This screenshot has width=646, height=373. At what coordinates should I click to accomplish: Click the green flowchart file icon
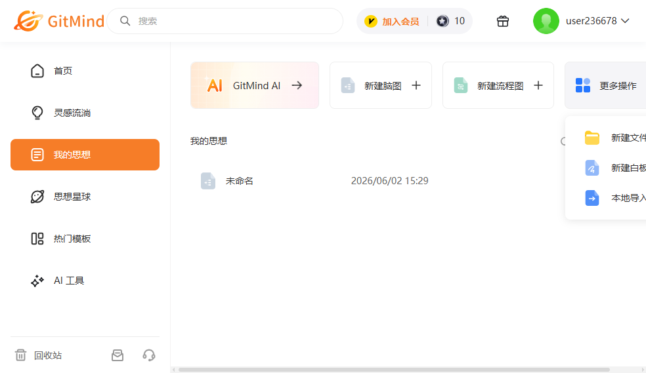coord(461,85)
